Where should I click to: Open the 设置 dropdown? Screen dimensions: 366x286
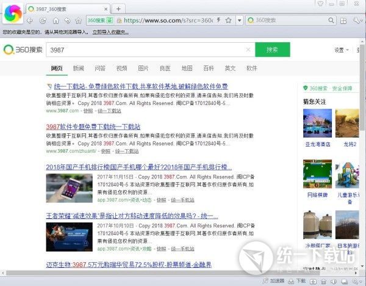(341, 50)
